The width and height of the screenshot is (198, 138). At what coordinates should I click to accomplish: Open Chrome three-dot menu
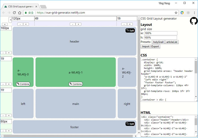(x=194, y=13)
